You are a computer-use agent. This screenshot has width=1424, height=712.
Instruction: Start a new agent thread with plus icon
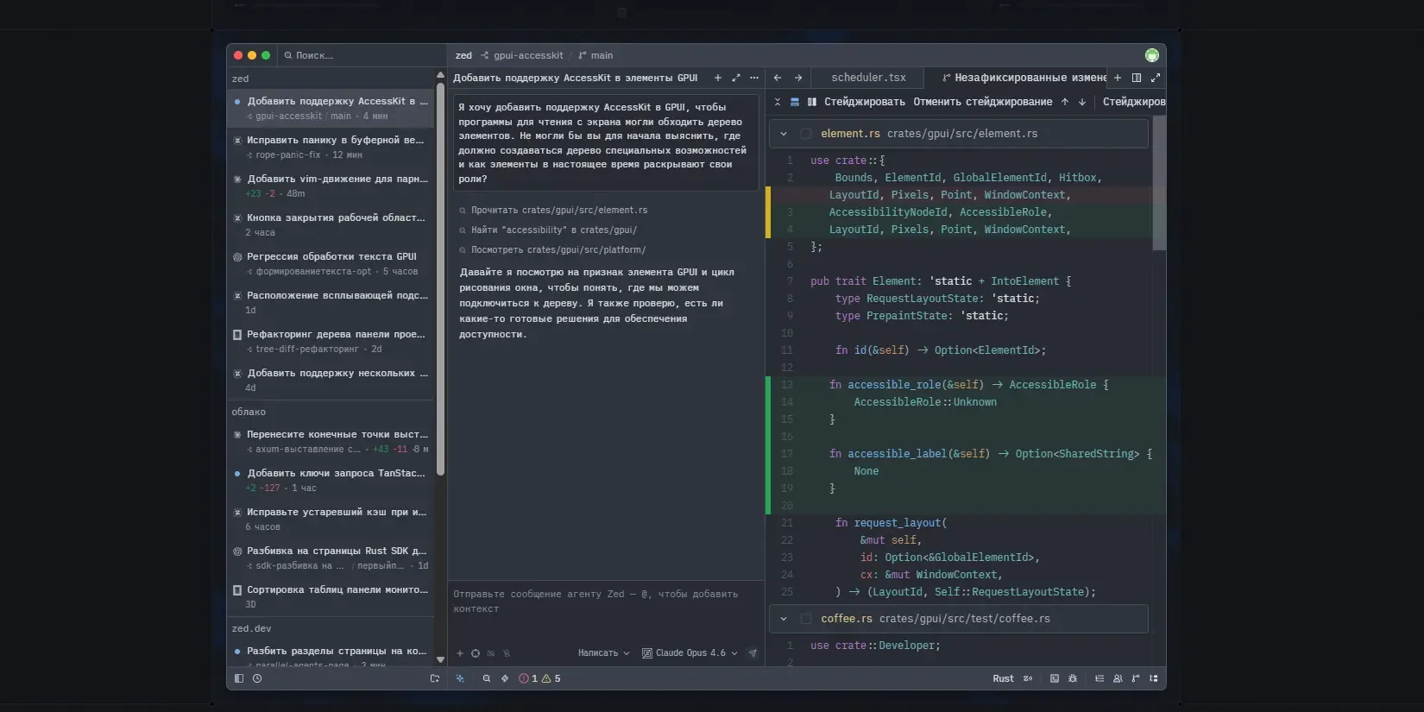pos(717,78)
